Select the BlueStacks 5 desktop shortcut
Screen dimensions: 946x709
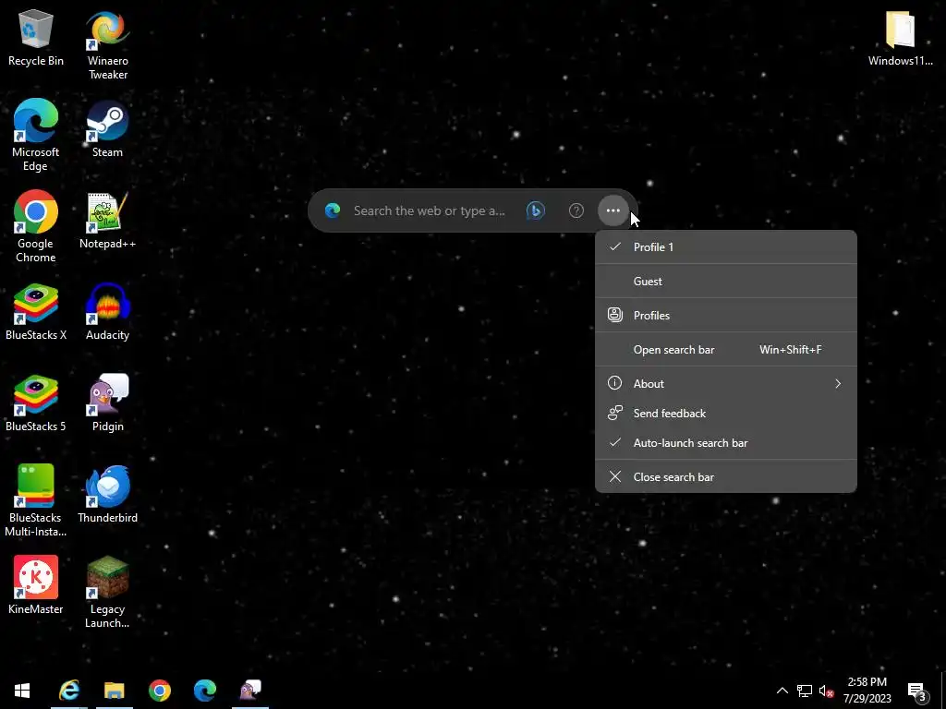tap(36, 403)
